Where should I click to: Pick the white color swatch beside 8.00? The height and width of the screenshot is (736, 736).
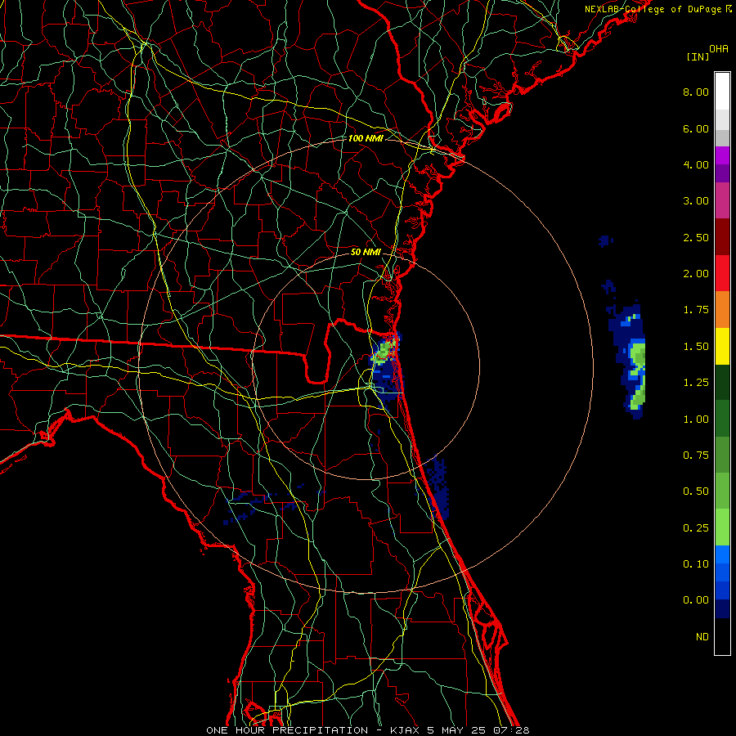click(x=722, y=92)
